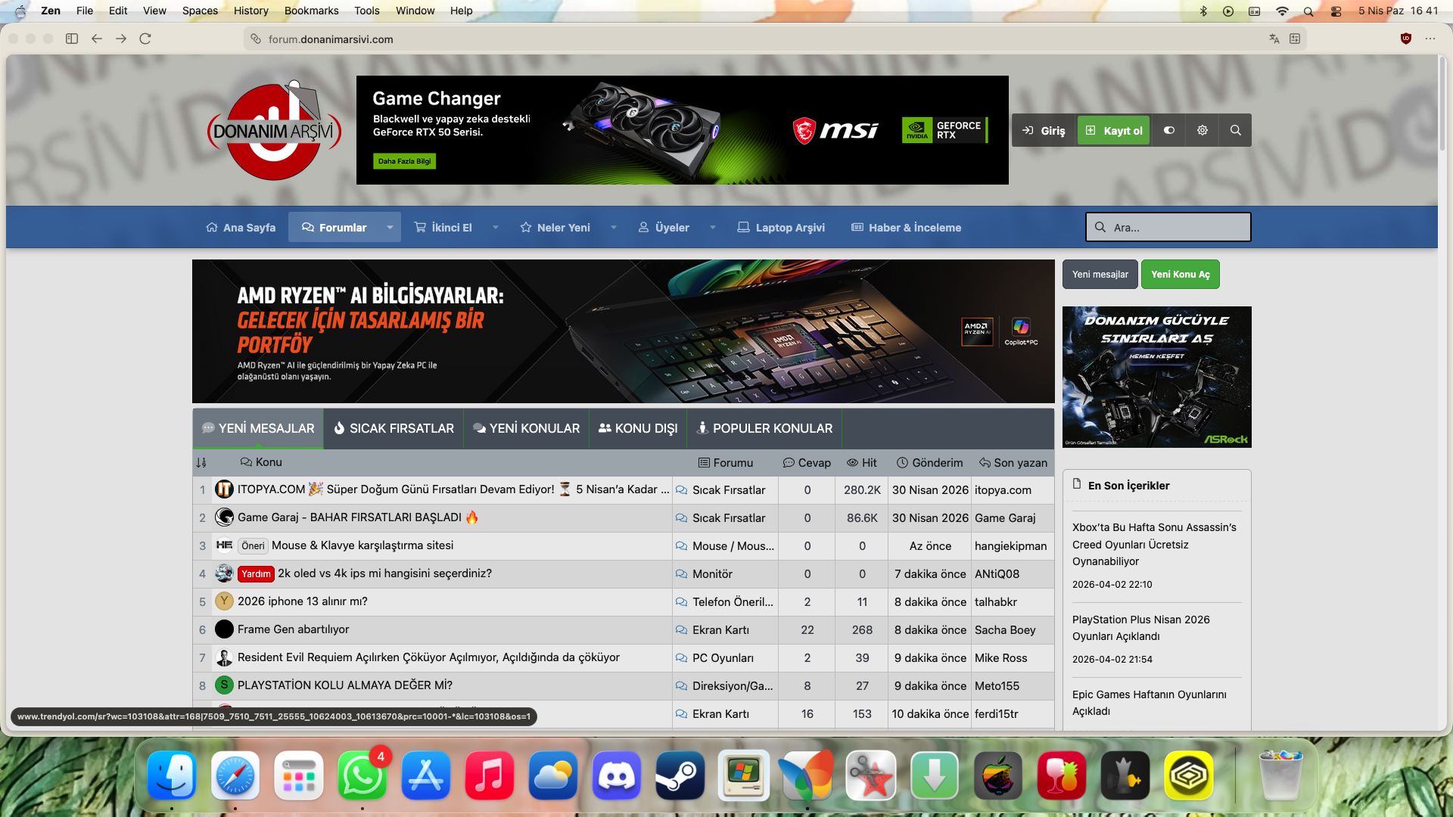
Task: Open the App Store dock icon
Action: click(426, 776)
